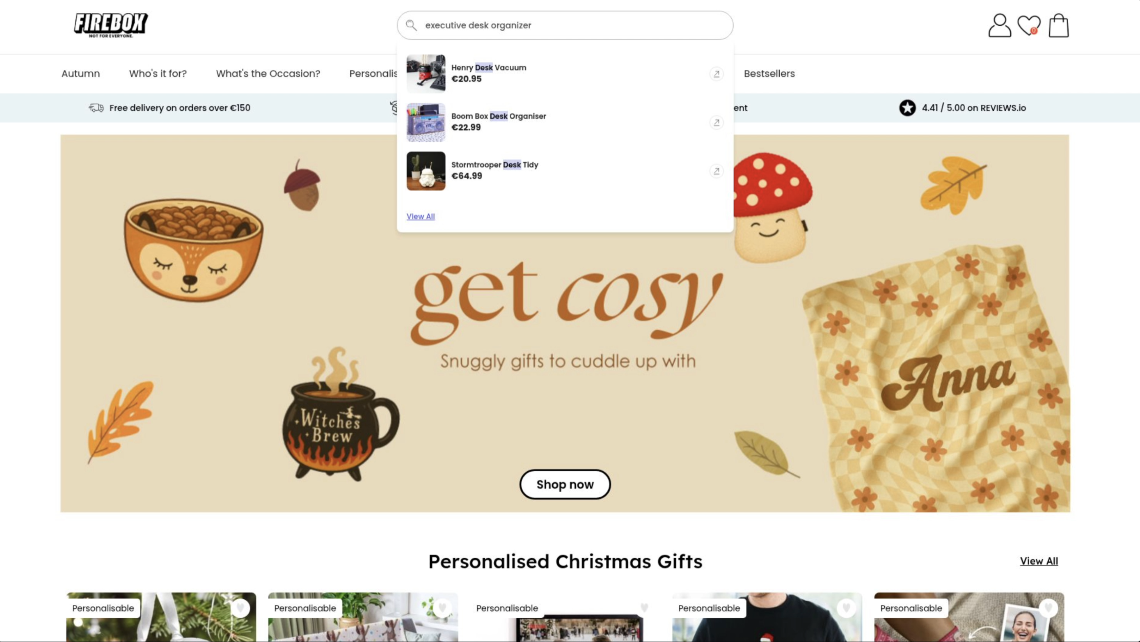
Task: Click the Shop now button
Action: (565, 484)
